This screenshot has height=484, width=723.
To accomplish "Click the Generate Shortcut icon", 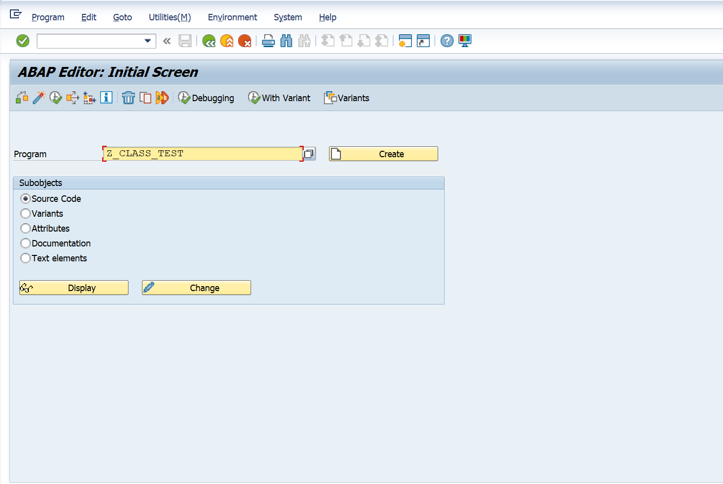I will point(423,41).
